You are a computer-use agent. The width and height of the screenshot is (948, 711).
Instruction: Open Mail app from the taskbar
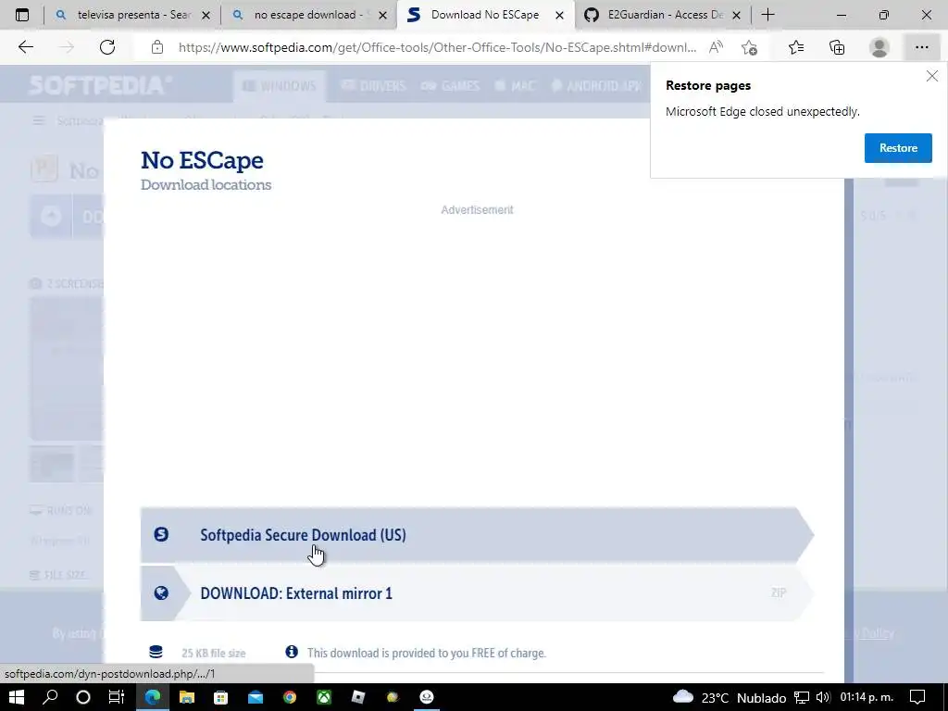tap(256, 697)
